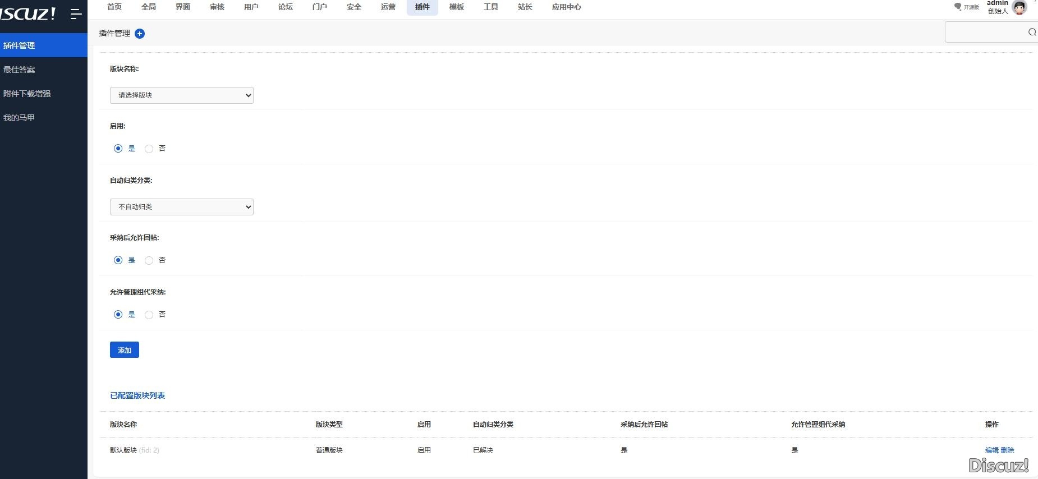Click the blue 添加 button
1038x479 pixels.
(x=124, y=350)
